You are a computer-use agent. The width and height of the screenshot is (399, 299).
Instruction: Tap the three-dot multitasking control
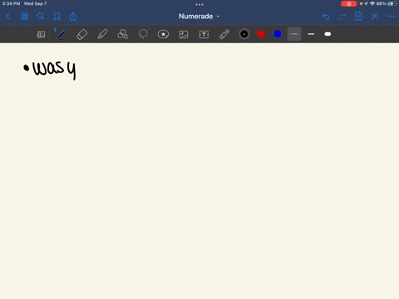click(199, 4)
